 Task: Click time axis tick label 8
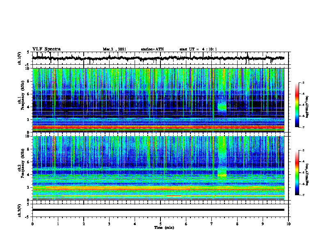[237, 224]
